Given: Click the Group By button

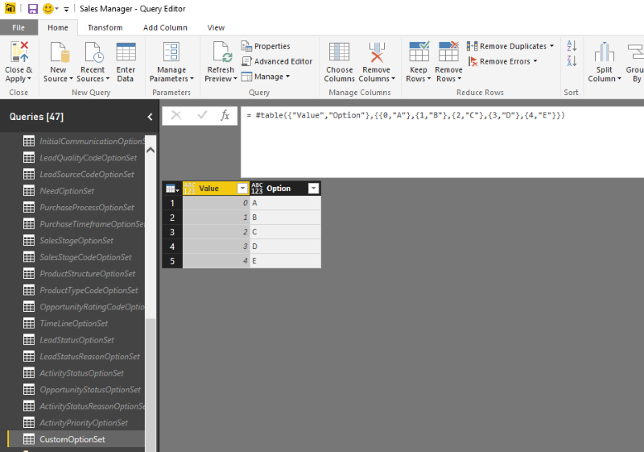Looking at the screenshot, I should point(635,61).
